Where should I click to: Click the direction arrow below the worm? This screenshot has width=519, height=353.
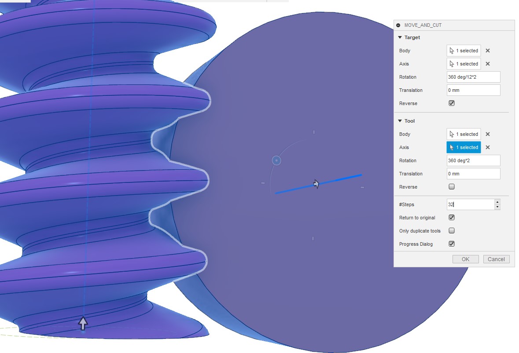[x=83, y=323]
